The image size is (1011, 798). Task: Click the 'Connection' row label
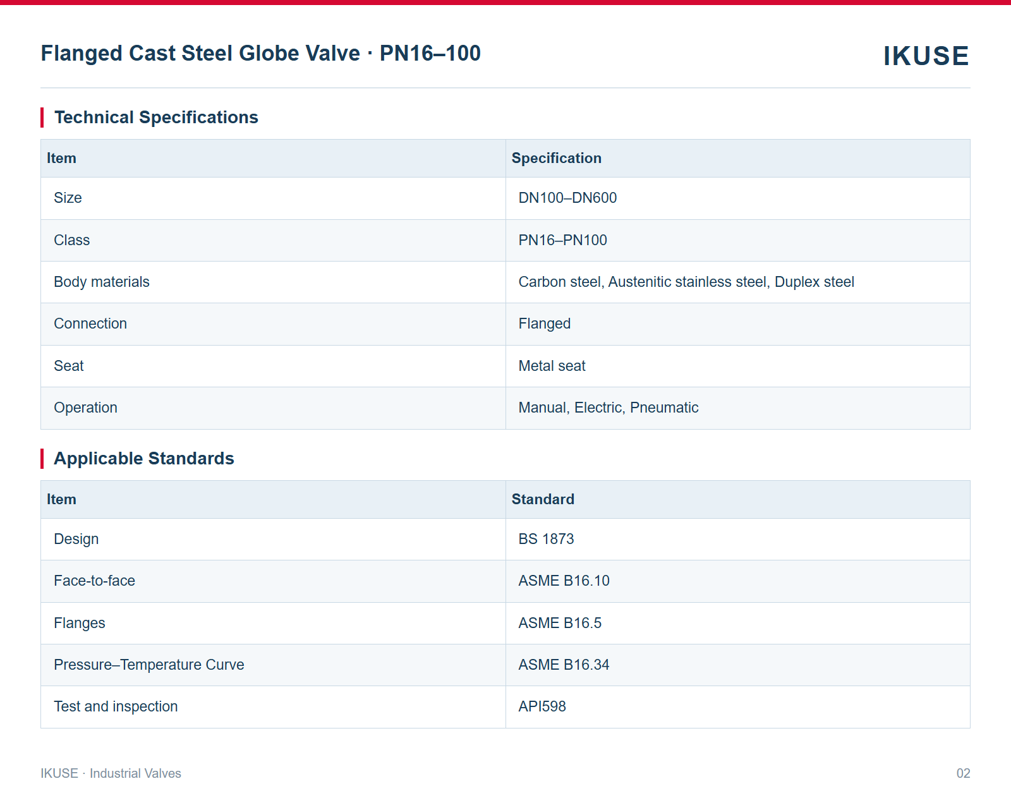[90, 323]
